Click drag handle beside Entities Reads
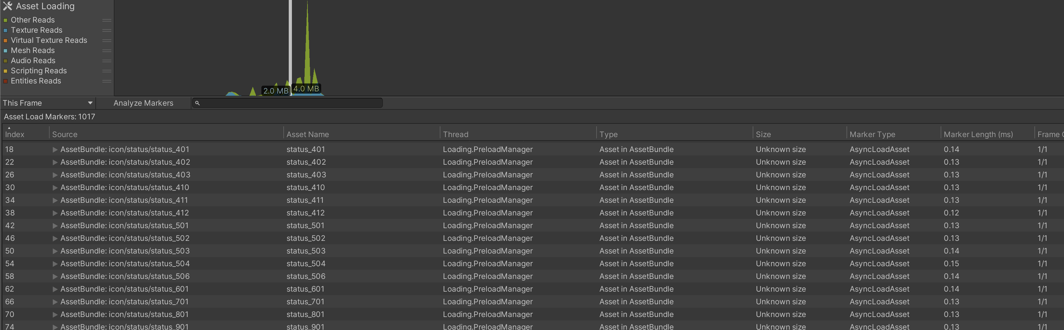1064x330 pixels. coord(107,81)
